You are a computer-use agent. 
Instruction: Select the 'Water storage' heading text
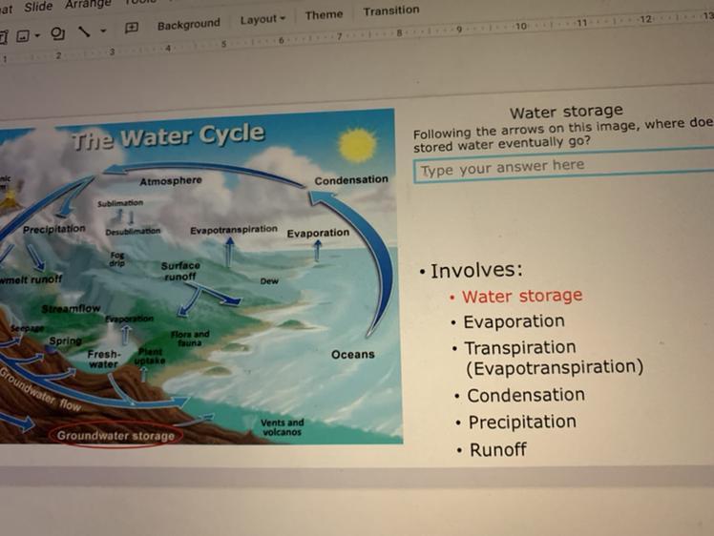566,112
